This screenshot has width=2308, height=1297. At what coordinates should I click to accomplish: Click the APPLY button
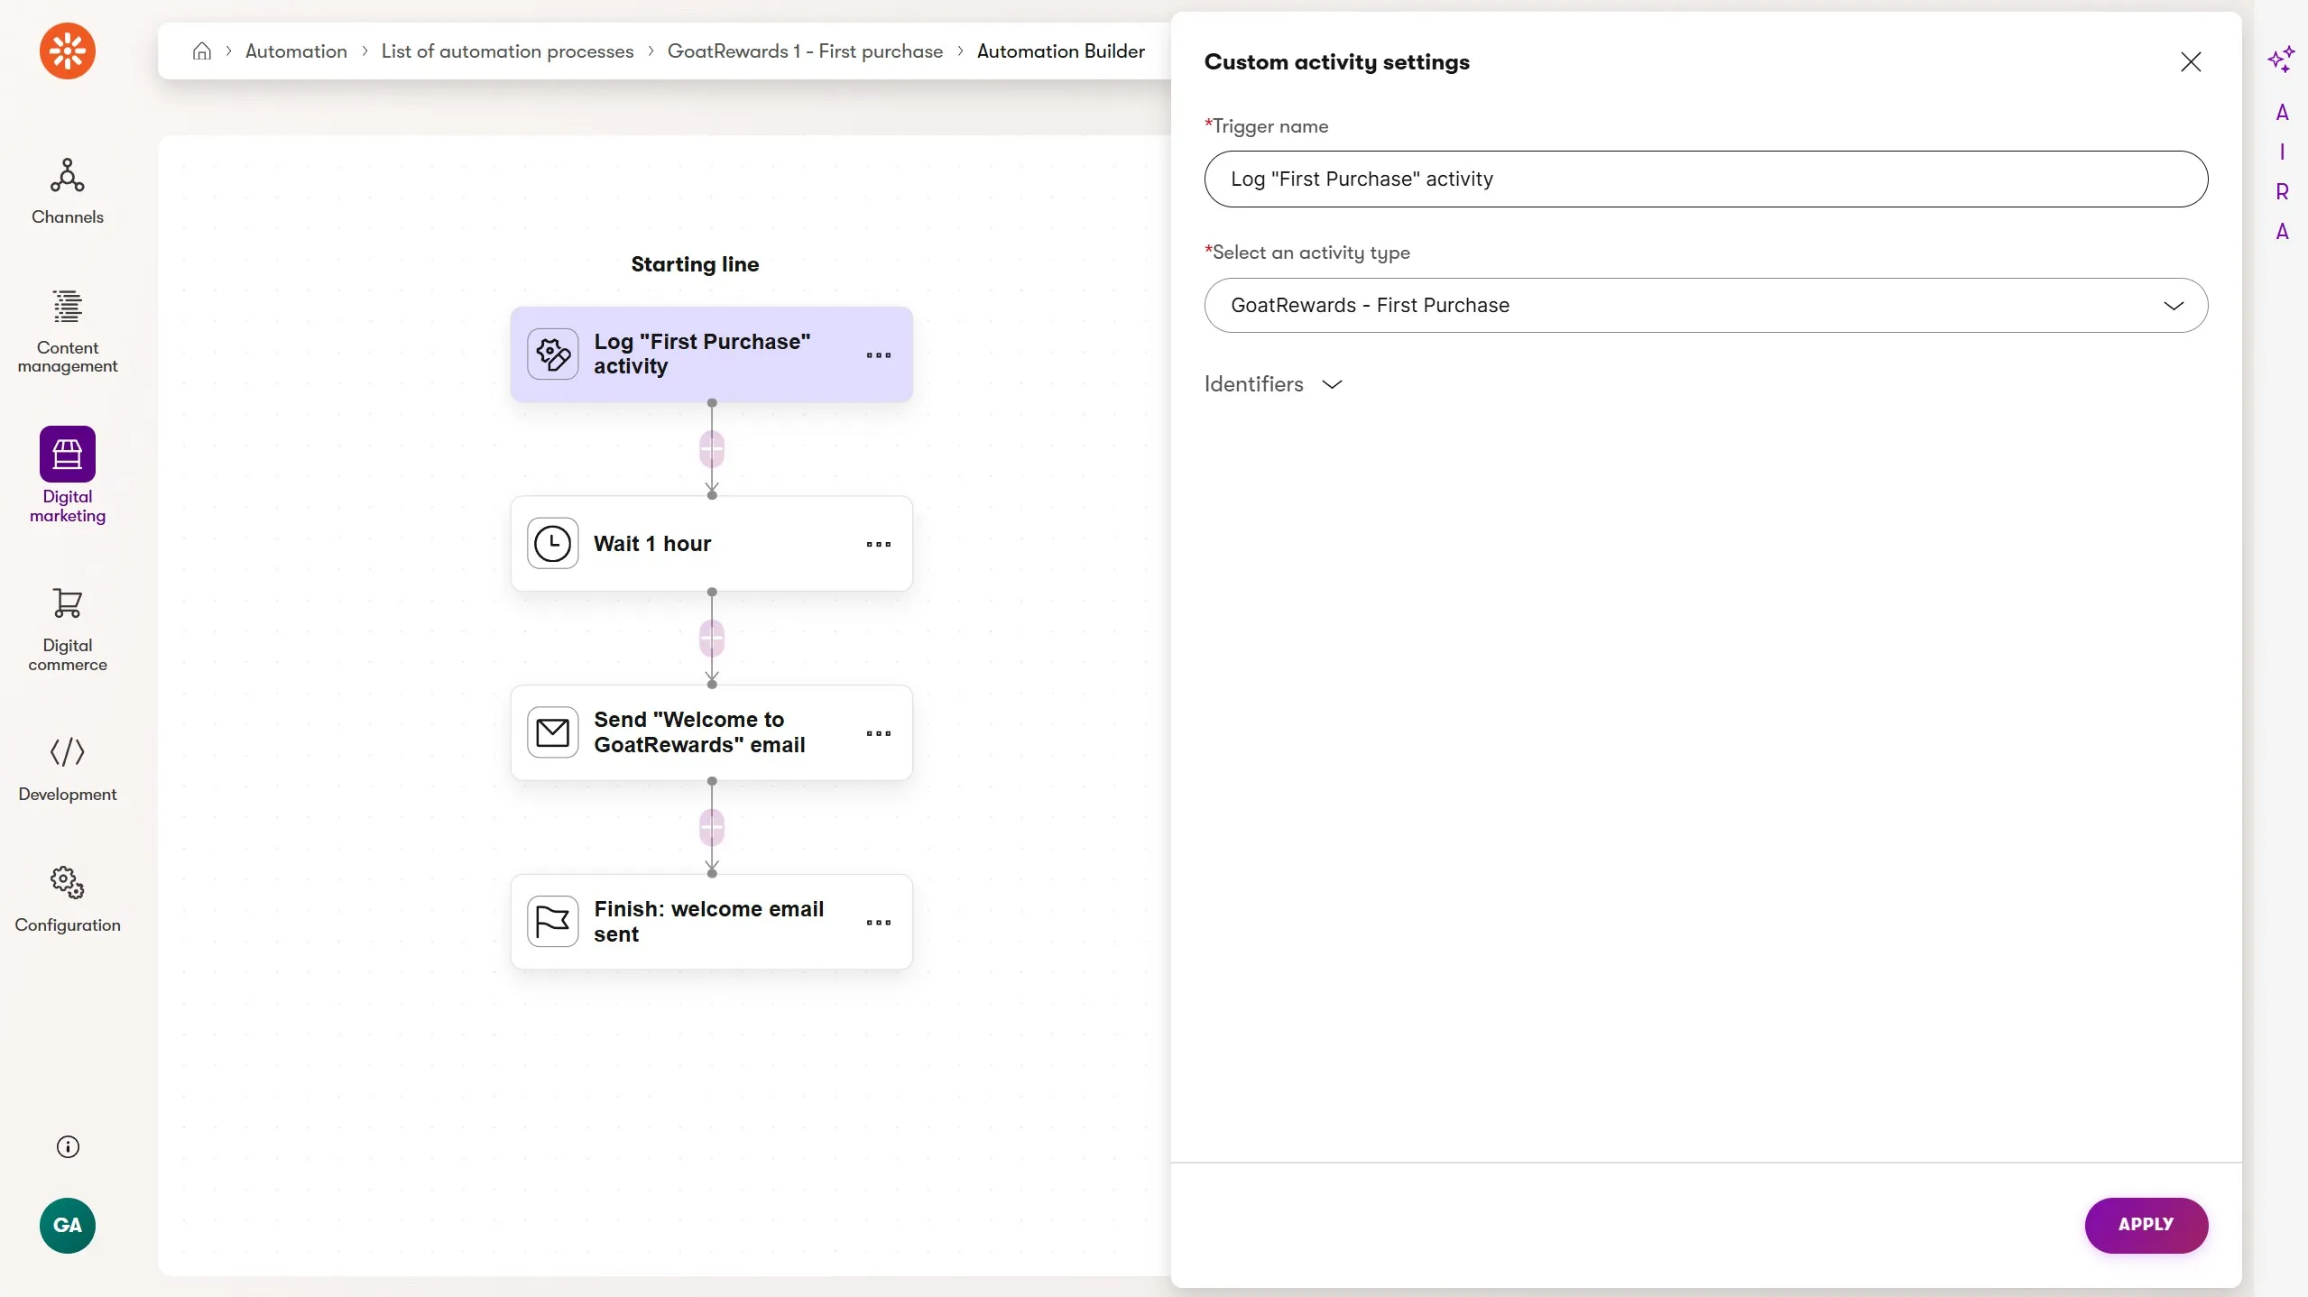[x=2145, y=1225]
